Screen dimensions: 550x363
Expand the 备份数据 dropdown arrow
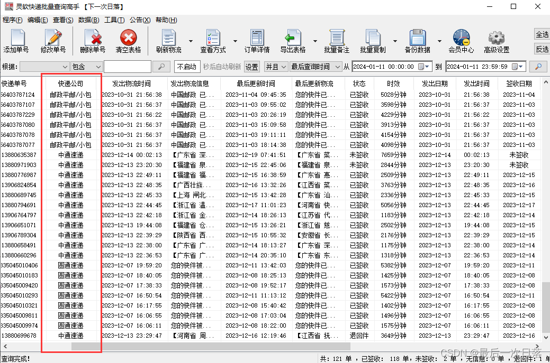pos(439,41)
